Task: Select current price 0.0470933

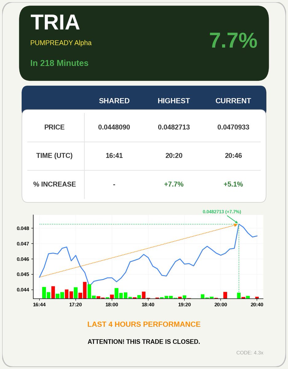Action: pos(233,127)
